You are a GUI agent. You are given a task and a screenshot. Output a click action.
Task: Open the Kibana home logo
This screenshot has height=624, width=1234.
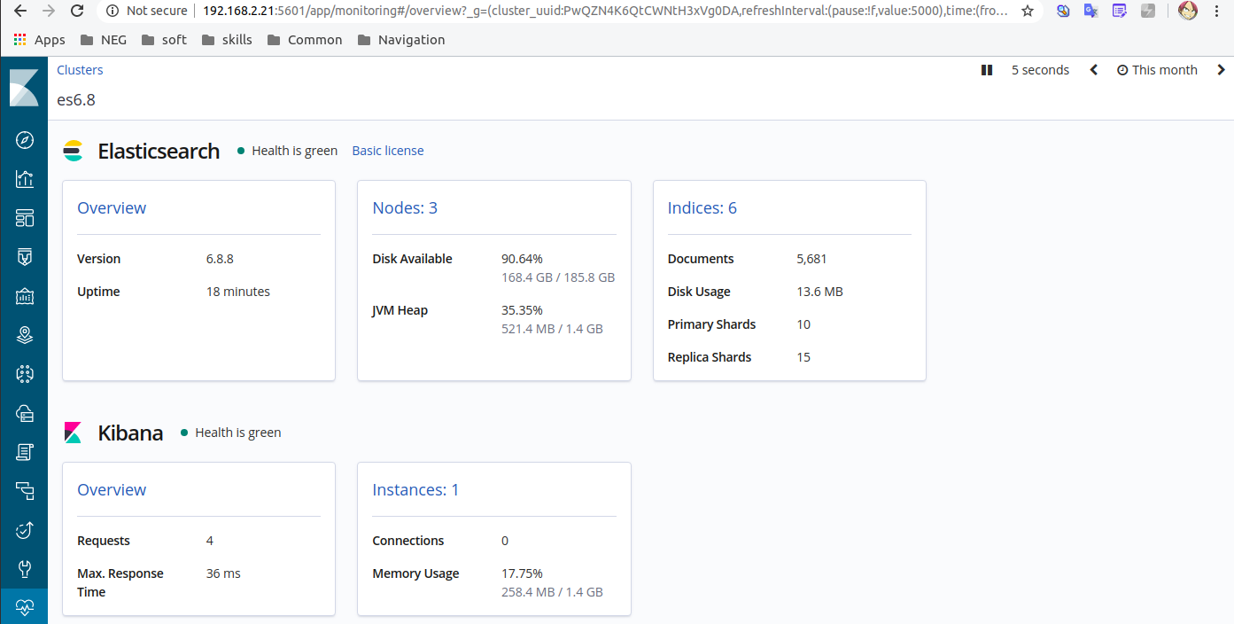click(x=24, y=88)
